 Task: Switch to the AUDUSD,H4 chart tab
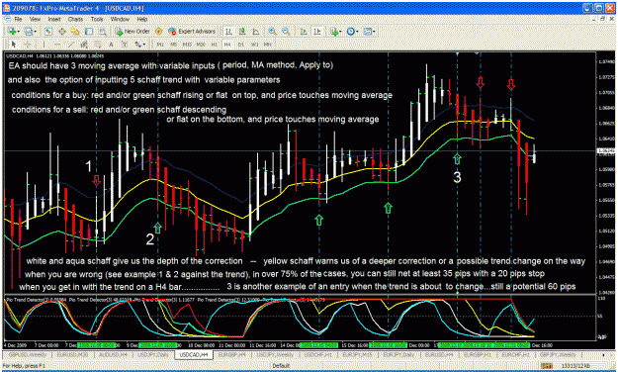click(113, 355)
